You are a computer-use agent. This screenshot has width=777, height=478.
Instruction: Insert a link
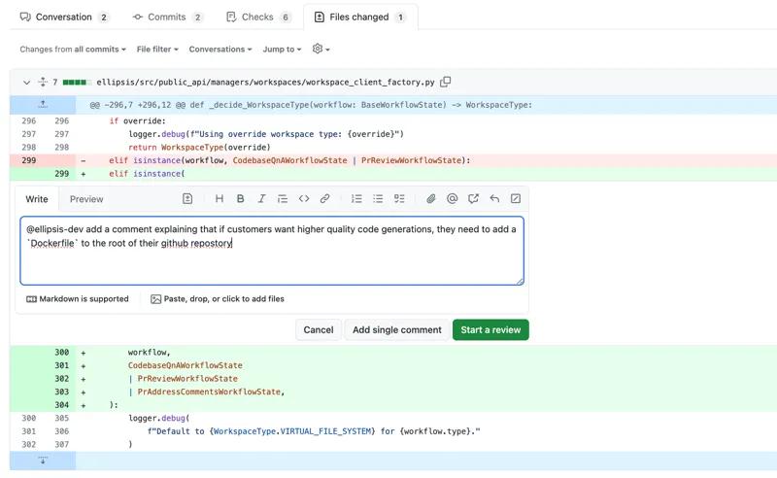[324, 199]
